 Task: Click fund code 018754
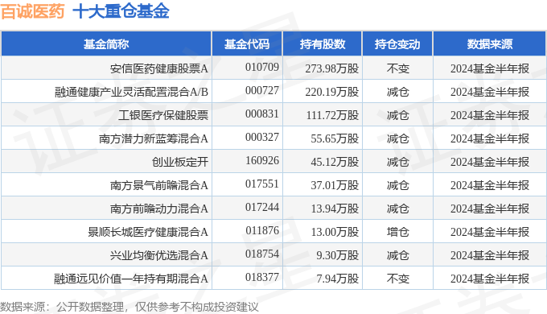pos(262,254)
